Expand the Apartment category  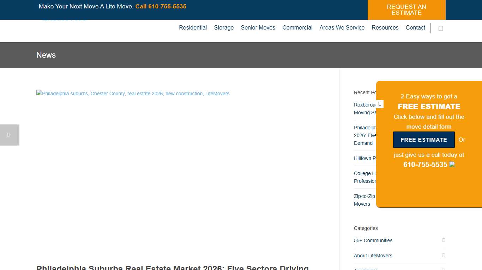click(444, 269)
